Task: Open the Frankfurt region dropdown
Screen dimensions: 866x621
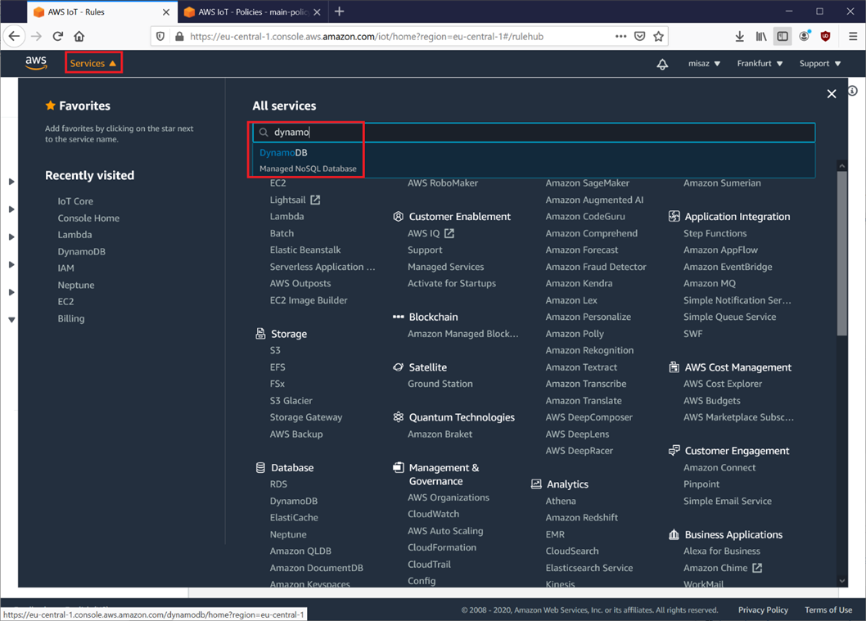Action: click(760, 64)
